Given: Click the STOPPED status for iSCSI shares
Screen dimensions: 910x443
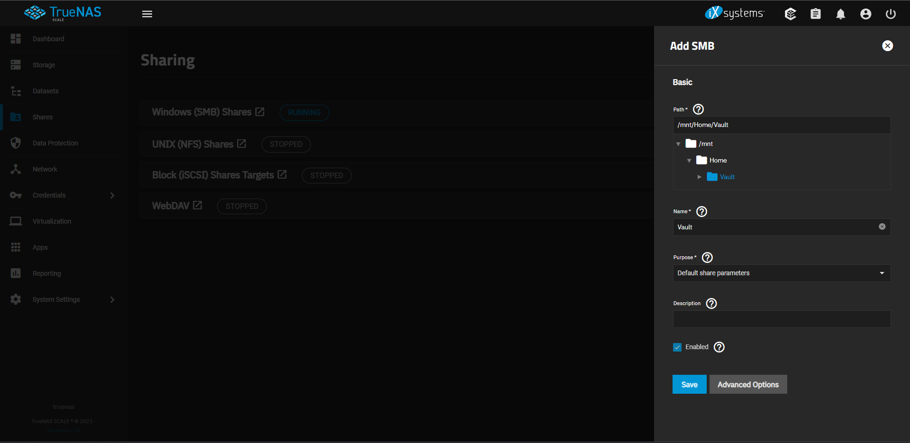Looking at the screenshot, I should tap(327, 175).
